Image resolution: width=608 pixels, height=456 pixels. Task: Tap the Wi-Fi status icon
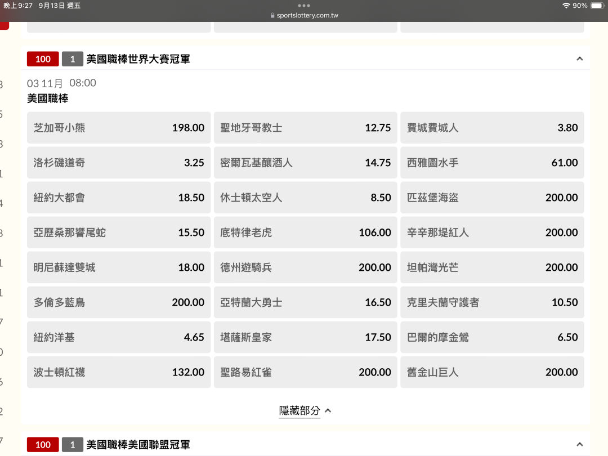pyautogui.click(x=566, y=6)
